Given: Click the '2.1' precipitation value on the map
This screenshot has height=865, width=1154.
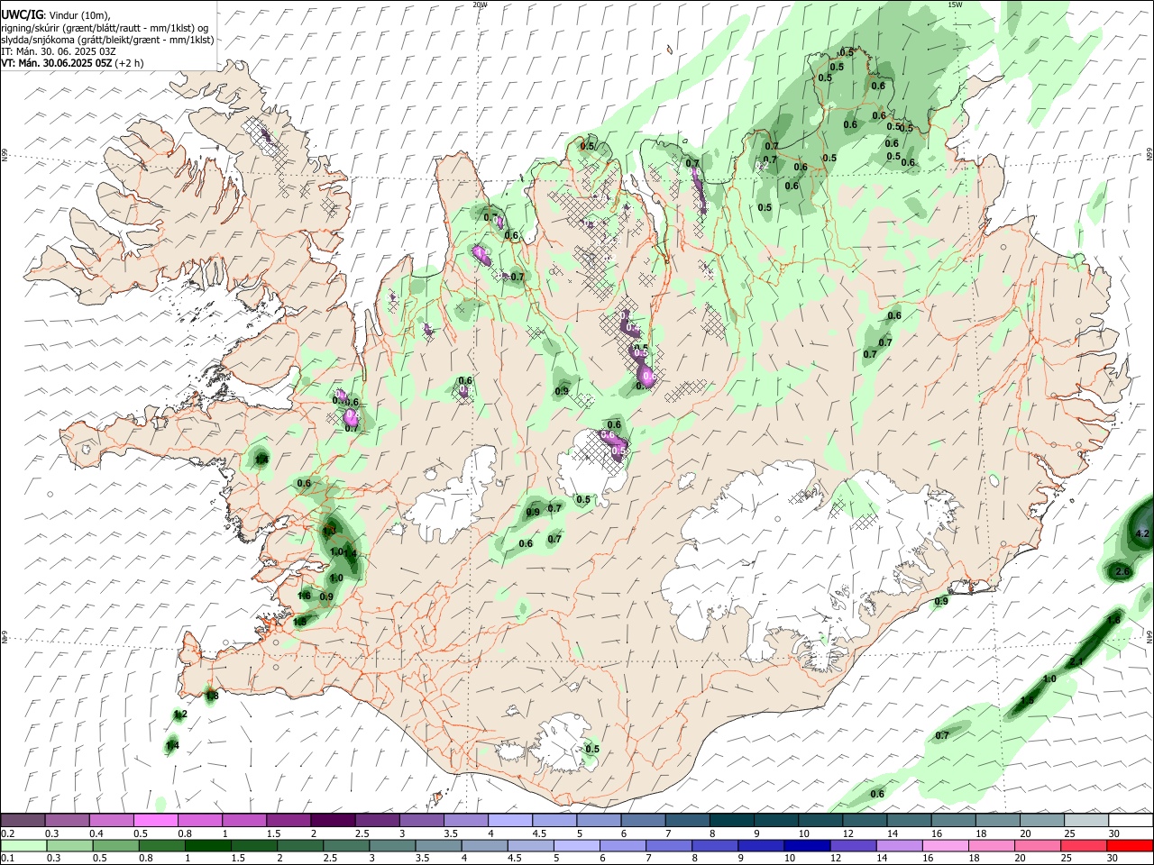Looking at the screenshot, I should (x=1076, y=662).
